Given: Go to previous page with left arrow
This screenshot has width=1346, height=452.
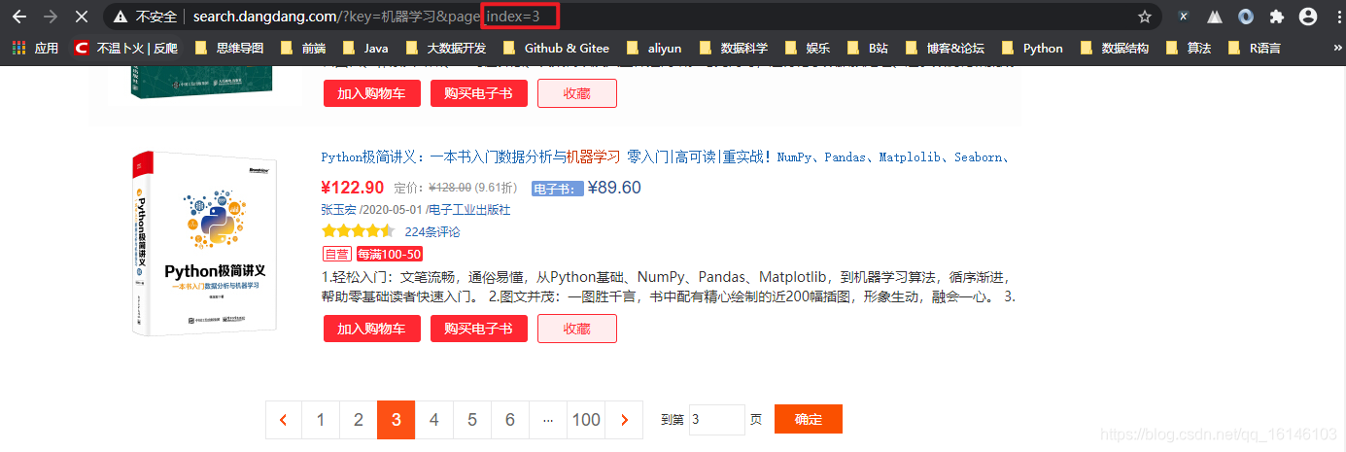Looking at the screenshot, I should click(x=283, y=420).
